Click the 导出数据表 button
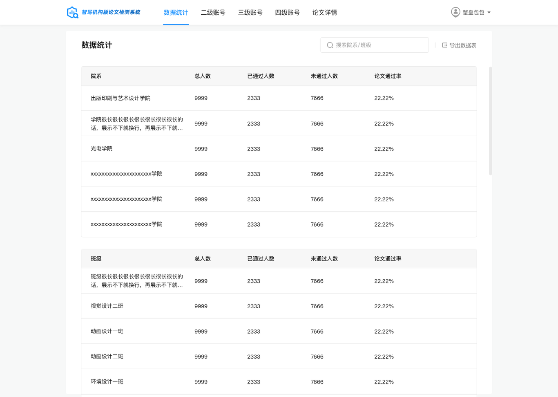Screen dimensions: 558x397 point(459,45)
